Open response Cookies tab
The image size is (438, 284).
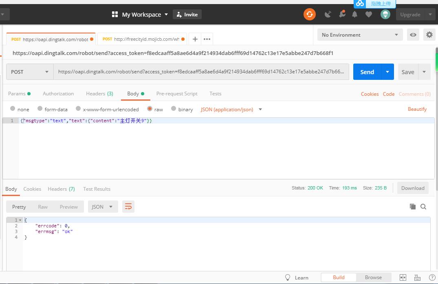point(32,189)
